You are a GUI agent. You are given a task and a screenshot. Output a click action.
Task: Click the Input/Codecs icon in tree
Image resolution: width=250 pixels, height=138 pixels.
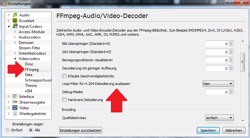point(15,26)
